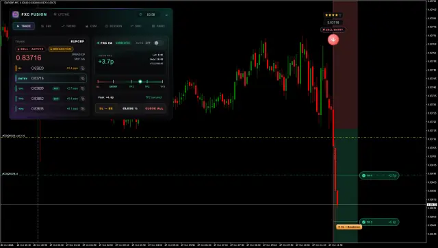Click the EURGBP symbol badge
This screenshot has height=248, width=438.
coord(77,41)
